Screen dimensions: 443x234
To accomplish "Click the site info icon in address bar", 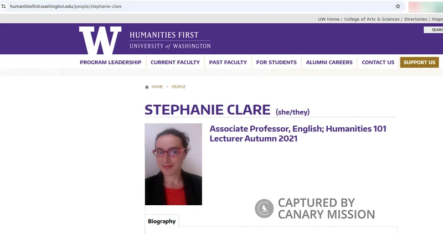I will [3, 6].
